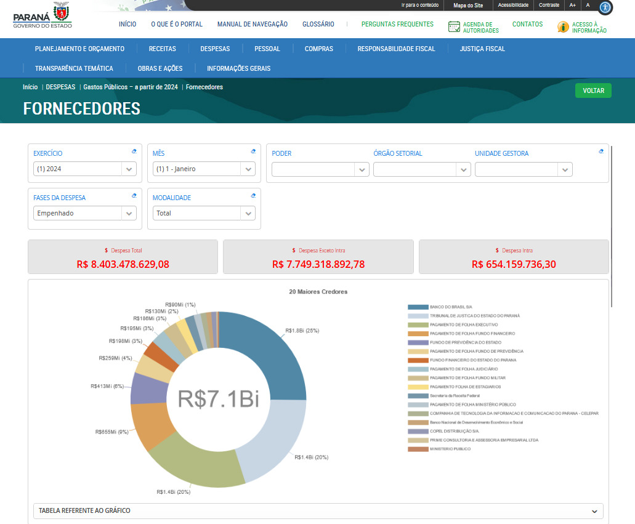
Task: Open Planejamento e Orçamento menu
Action: (x=79, y=49)
